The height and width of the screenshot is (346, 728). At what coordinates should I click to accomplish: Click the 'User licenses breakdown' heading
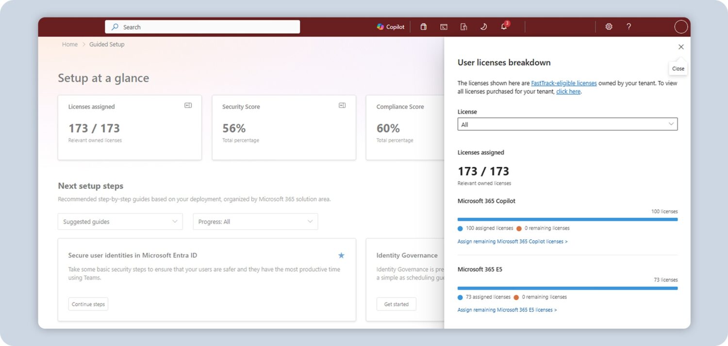click(x=504, y=63)
